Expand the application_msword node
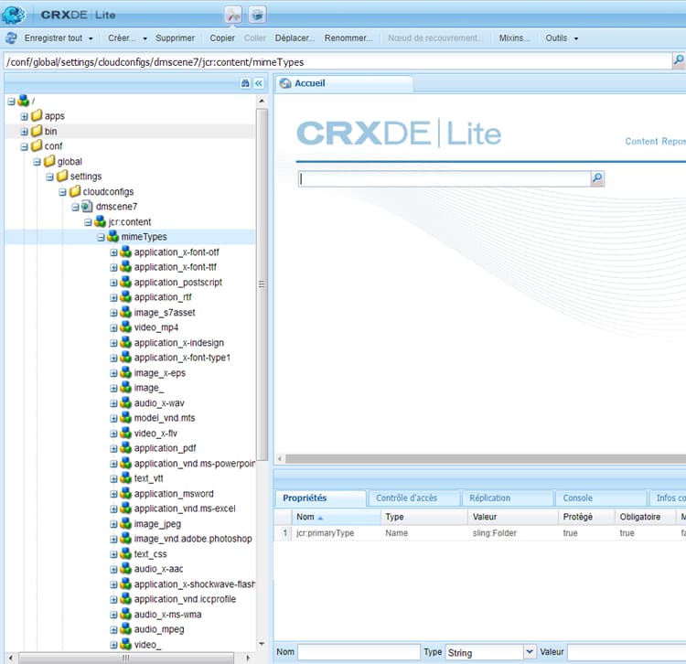 [113, 494]
